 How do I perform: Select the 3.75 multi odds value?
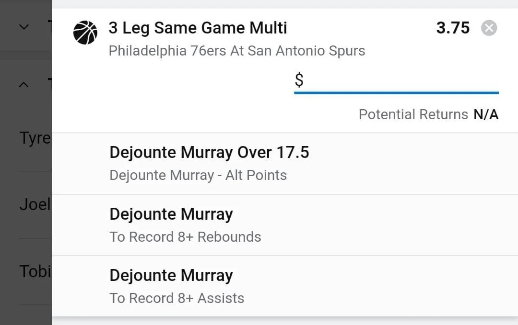tap(453, 28)
